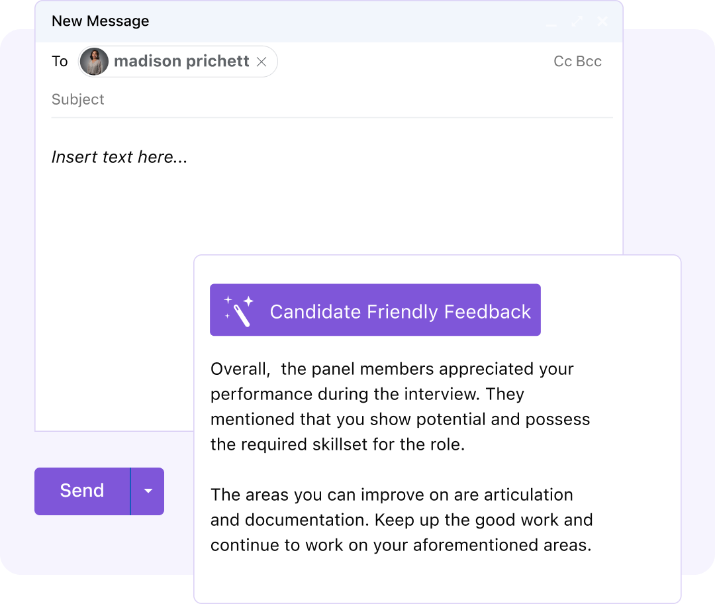Close the New Message window

(602, 21)
